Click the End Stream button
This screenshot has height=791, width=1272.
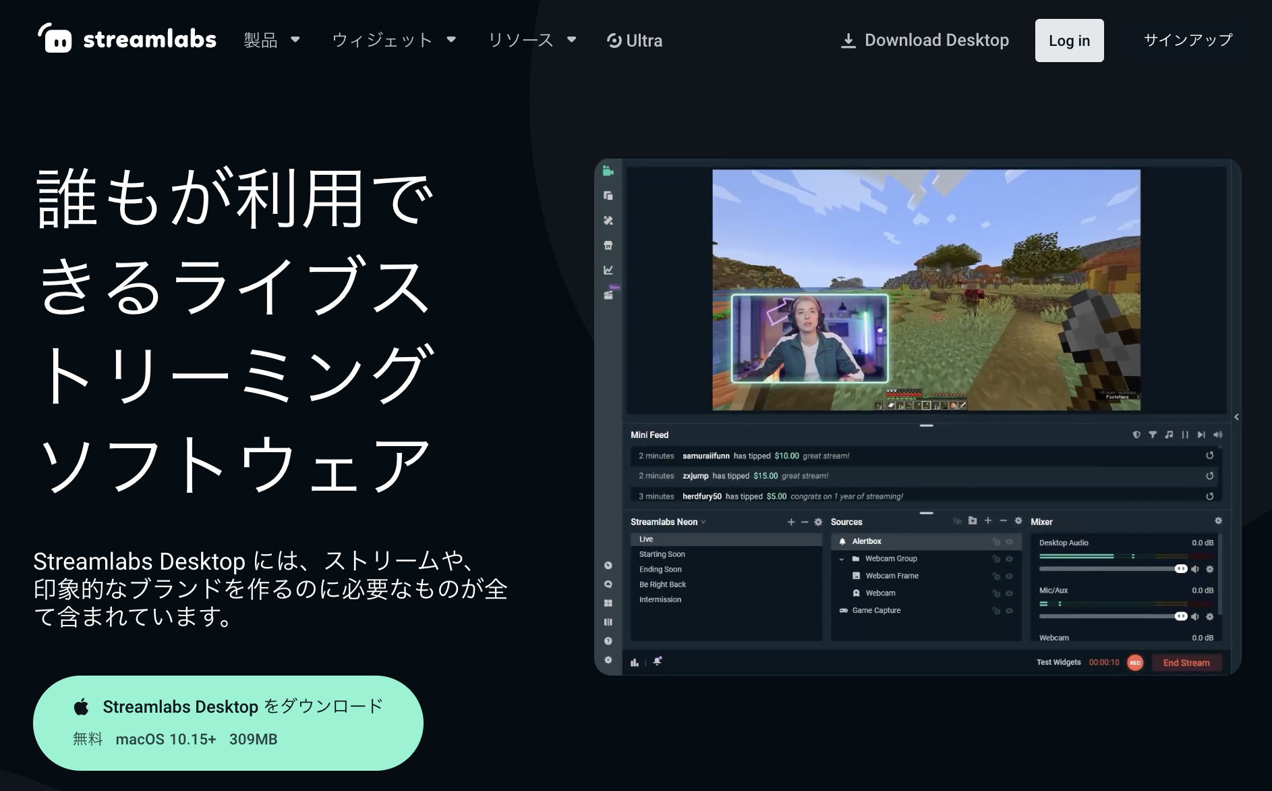tap(1186, 663)
